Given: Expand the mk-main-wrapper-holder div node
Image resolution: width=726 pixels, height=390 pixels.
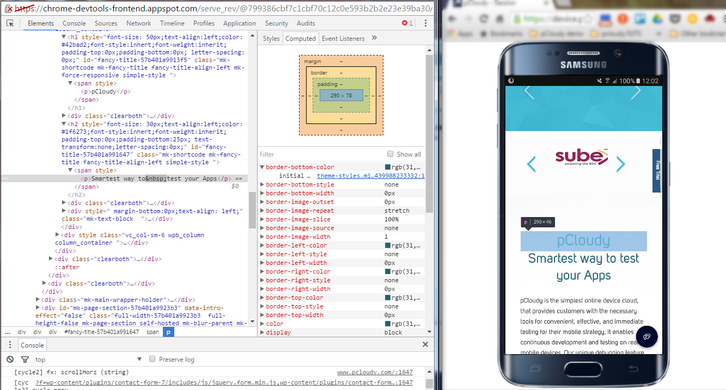Looking at the screenshot, I should pos(38,300).
